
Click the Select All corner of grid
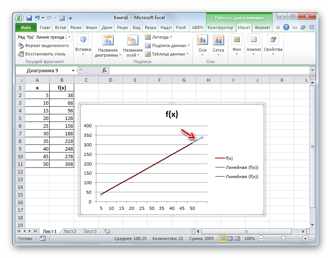click(x=21, y=80)
